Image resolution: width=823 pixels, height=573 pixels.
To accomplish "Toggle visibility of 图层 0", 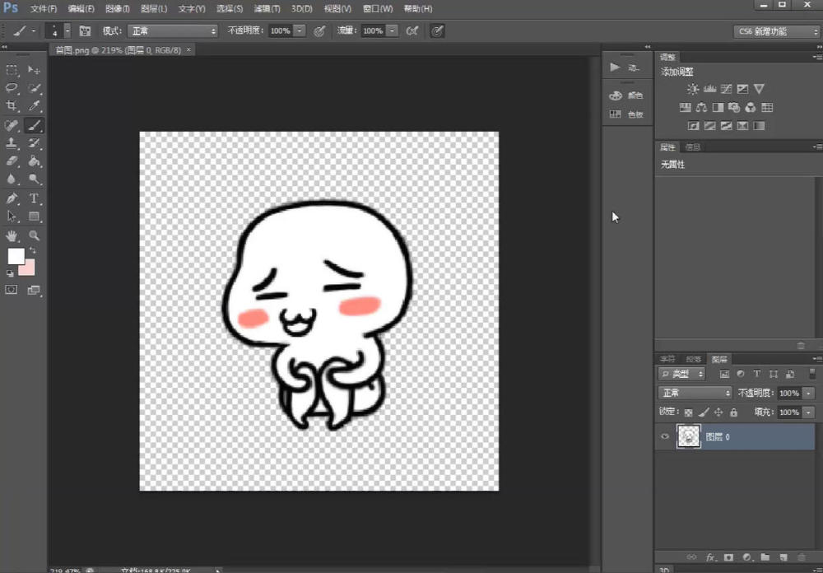I will [x=665, y=437].
